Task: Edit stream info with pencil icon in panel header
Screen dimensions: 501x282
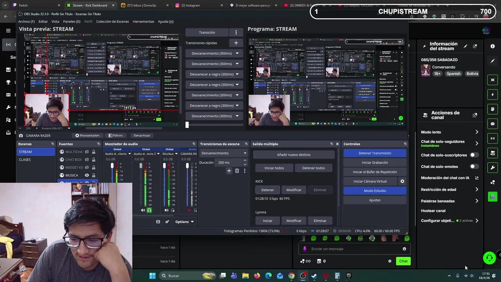Action: pos(465,46)
